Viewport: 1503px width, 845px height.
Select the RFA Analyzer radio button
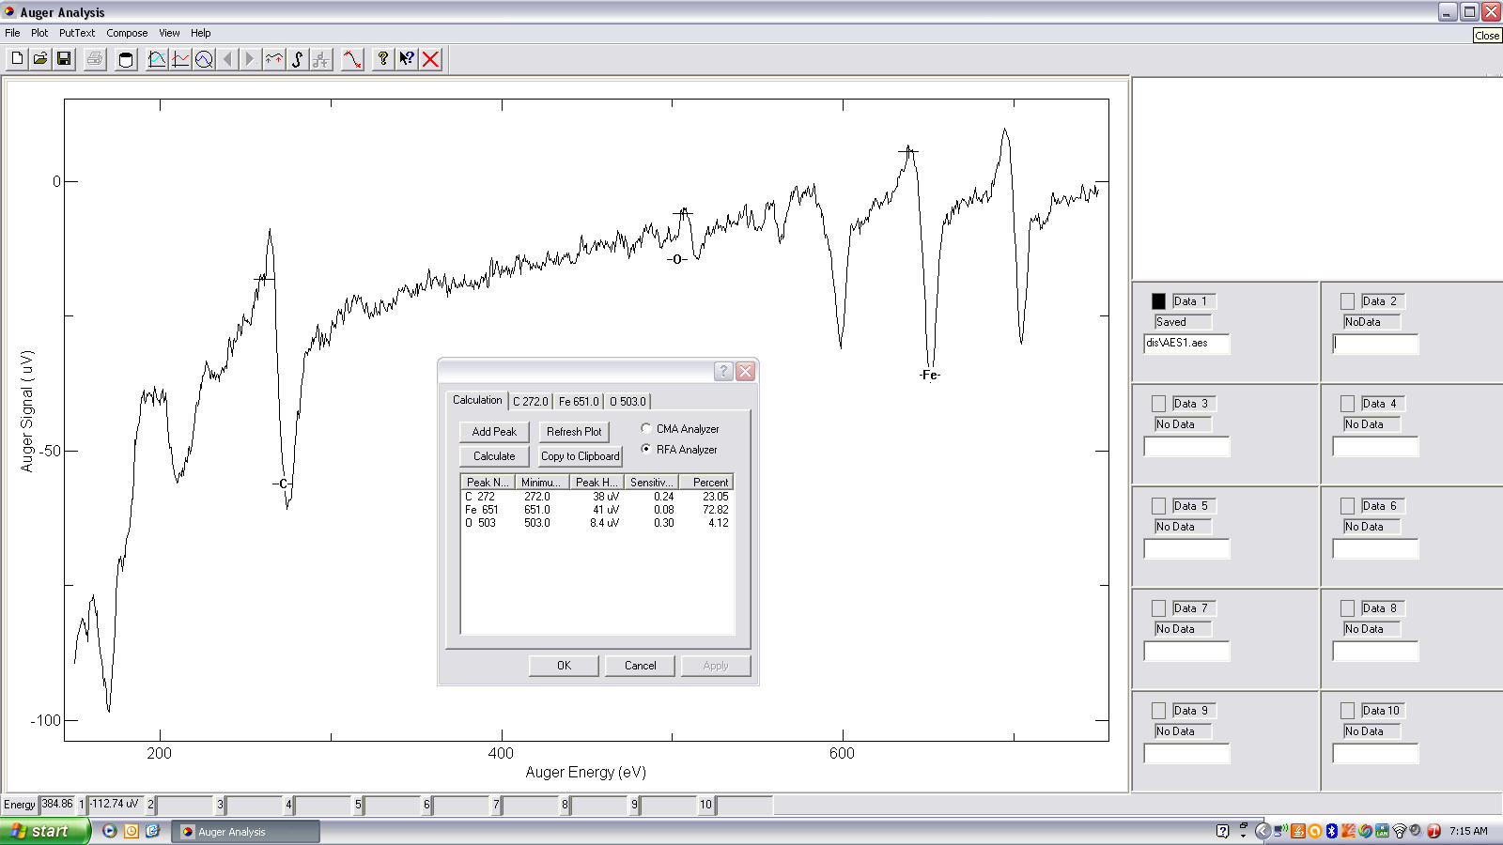click(x=646, y=449)
